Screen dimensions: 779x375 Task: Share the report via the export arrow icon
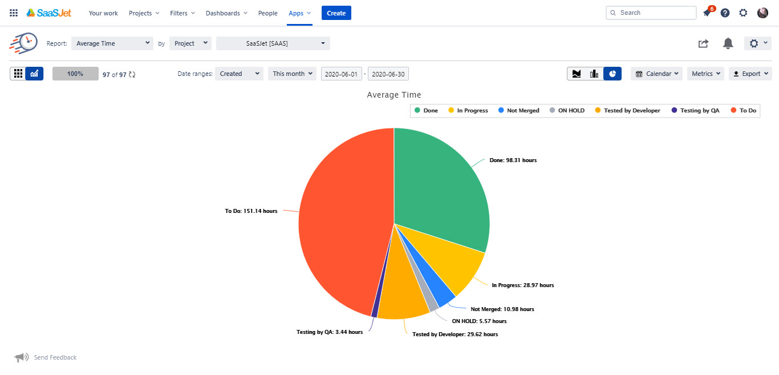pos(703,43)
